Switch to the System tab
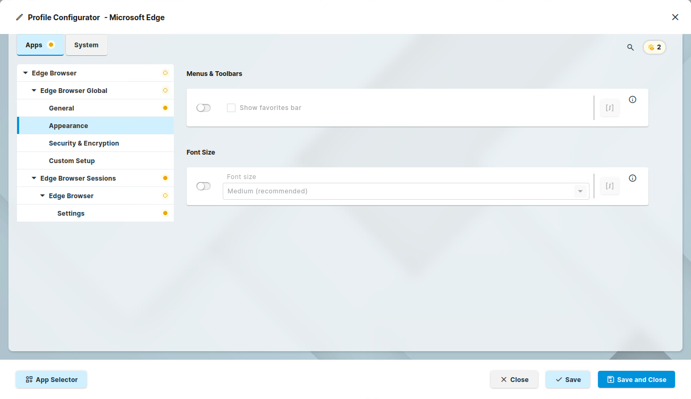 coord(86,45)
